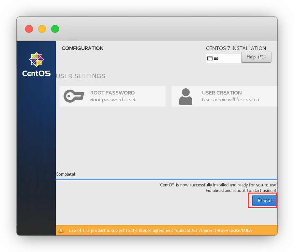Open help with the Help! (F1) button

tap(256, 57)
